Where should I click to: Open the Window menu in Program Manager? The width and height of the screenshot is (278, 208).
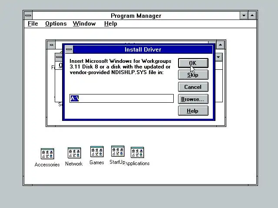pyautogui.click(x=84, y=24)
